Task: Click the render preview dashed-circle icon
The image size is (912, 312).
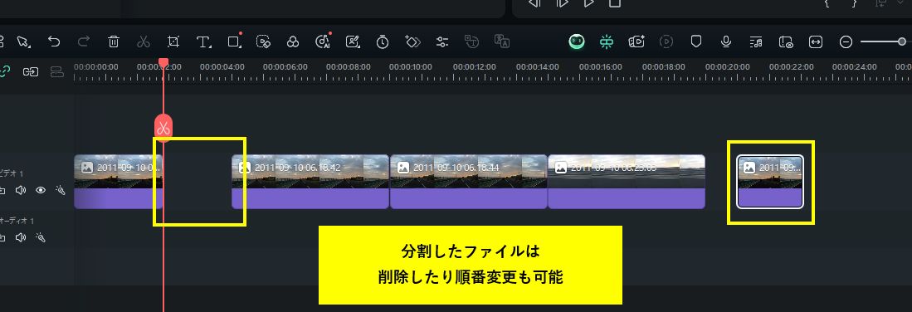Action: (x=666, y=41)
